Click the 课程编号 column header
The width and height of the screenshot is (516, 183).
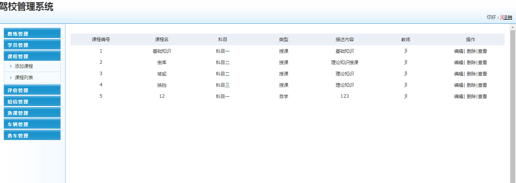pyautogui.click(x=101, y=40)
